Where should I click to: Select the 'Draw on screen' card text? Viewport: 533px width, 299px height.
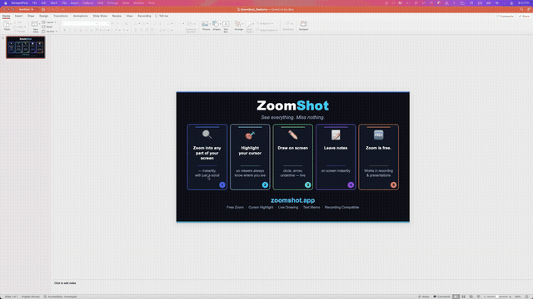tap(292, 148)
